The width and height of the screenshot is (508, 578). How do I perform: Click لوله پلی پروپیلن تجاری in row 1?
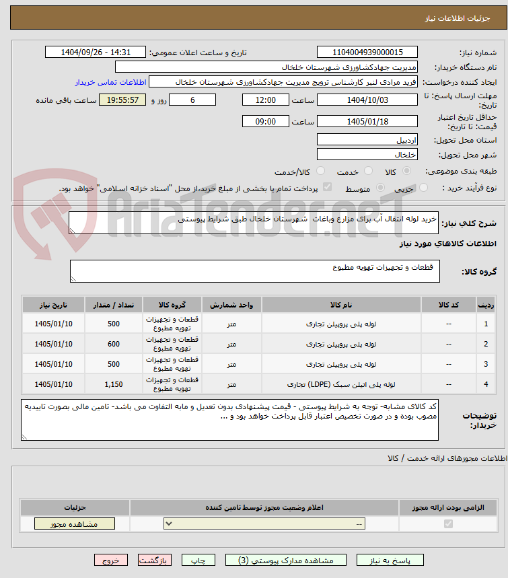point(341,324)
